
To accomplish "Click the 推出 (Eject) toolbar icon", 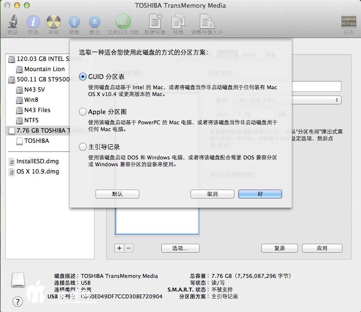I will pos(95,22).
